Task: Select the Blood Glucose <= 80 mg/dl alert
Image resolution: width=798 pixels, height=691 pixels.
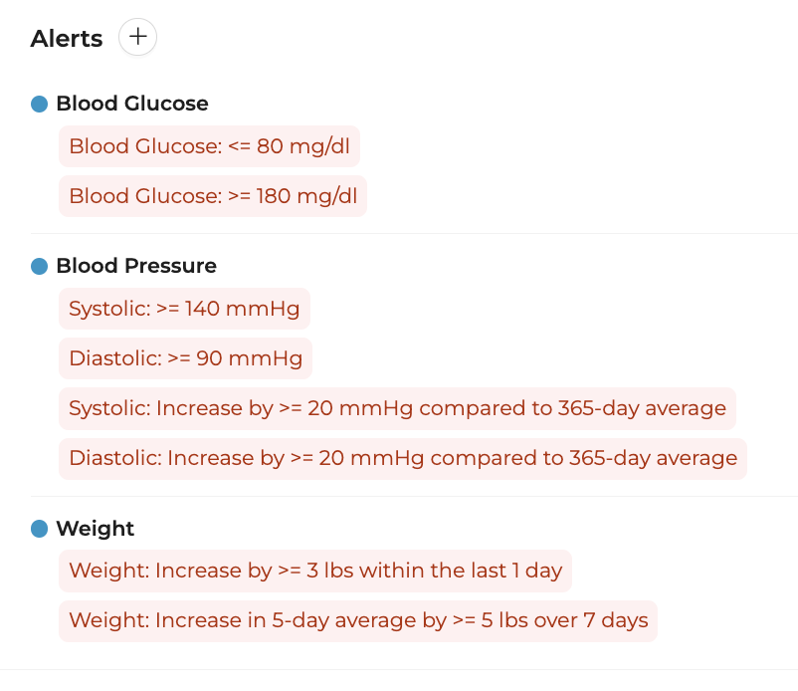Action: click(209, 146)
